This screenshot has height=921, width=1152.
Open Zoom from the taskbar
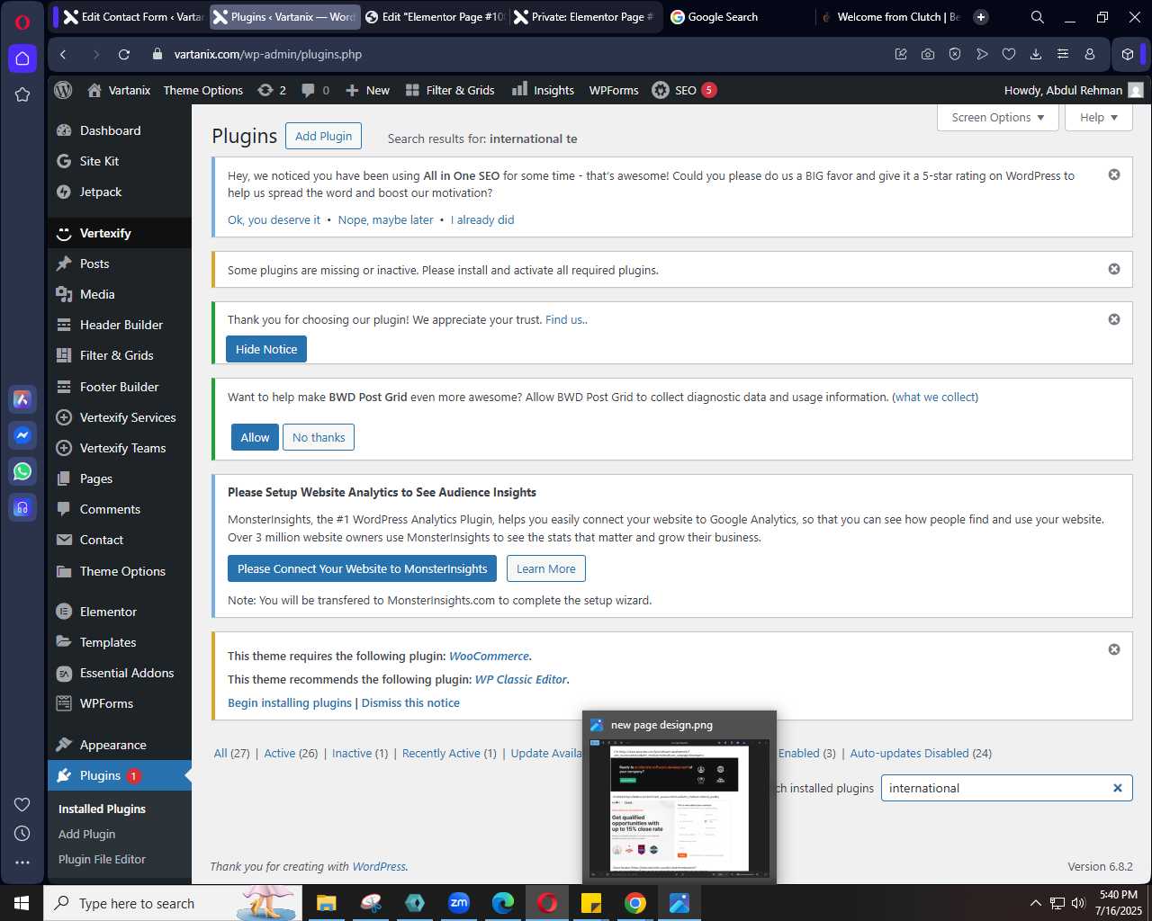[459, 903]
